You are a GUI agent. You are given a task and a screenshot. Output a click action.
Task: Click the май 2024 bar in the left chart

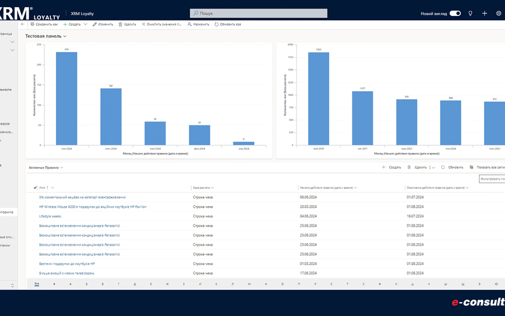155,133
